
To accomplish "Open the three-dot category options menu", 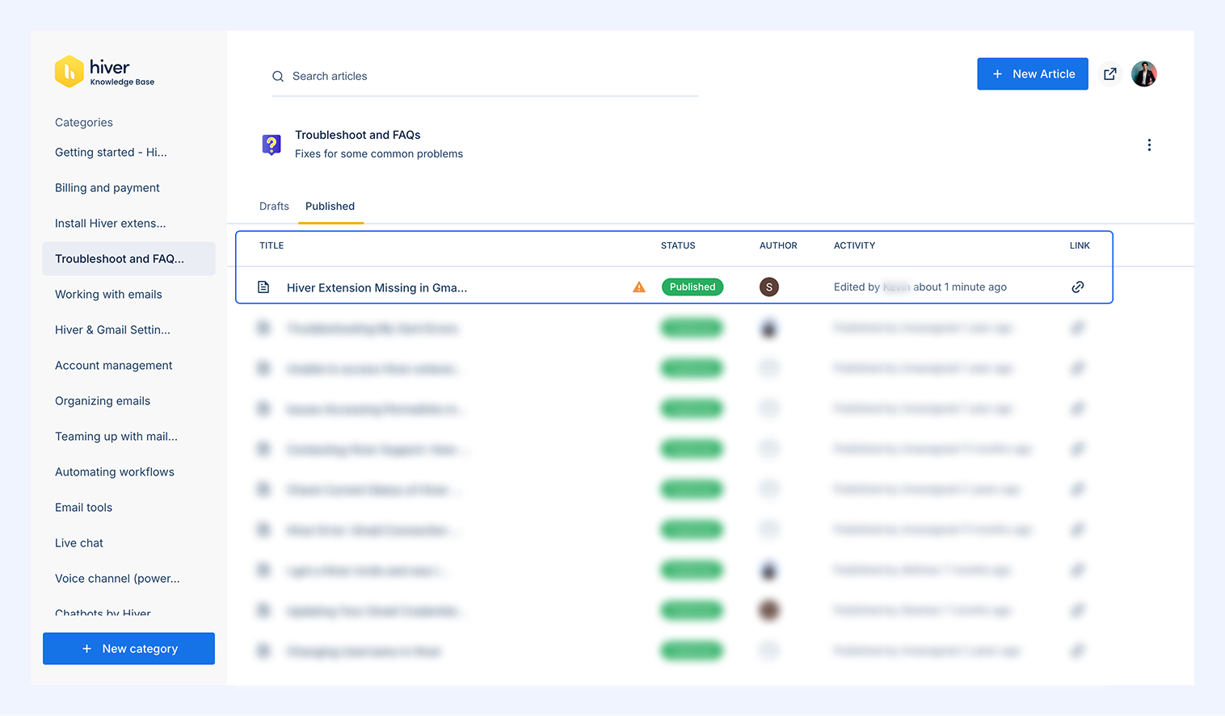I will pyautogui.click(x=1149, y=145).
